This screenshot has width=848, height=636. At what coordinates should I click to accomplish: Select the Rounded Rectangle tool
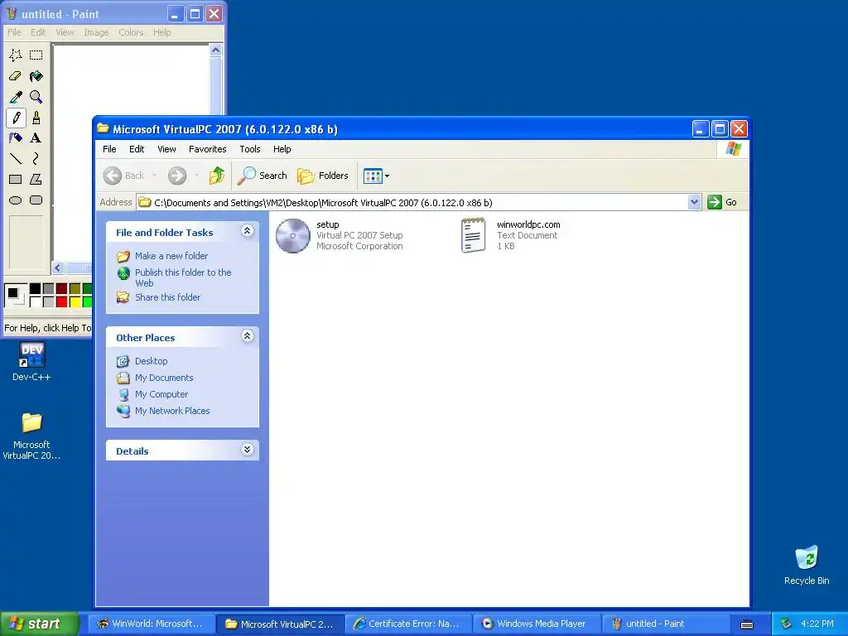click(x=36, y=200)
